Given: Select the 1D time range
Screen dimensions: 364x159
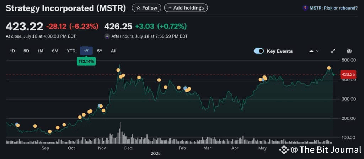Looking at the screenshot, I should pyautogui.click(x=12, y=51).
